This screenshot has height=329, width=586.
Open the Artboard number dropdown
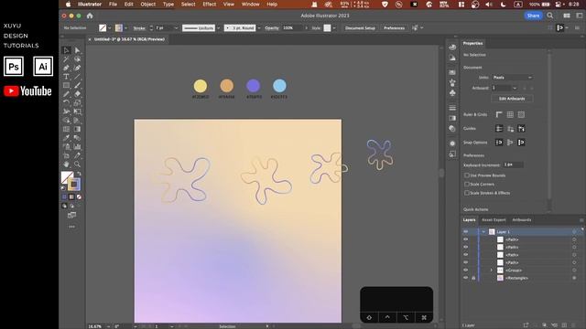(x=515, y=88)
